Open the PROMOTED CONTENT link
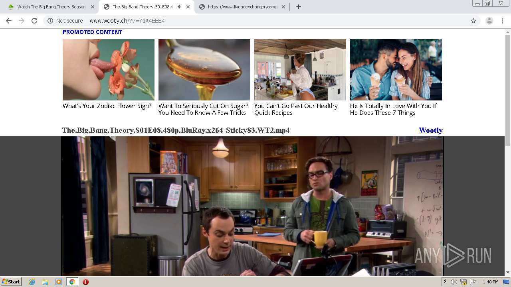 coord(92,32)
